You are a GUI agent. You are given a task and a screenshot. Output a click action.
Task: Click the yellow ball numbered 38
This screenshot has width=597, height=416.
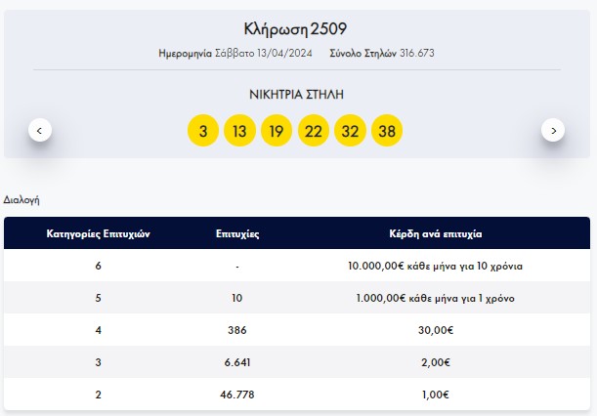387,130
